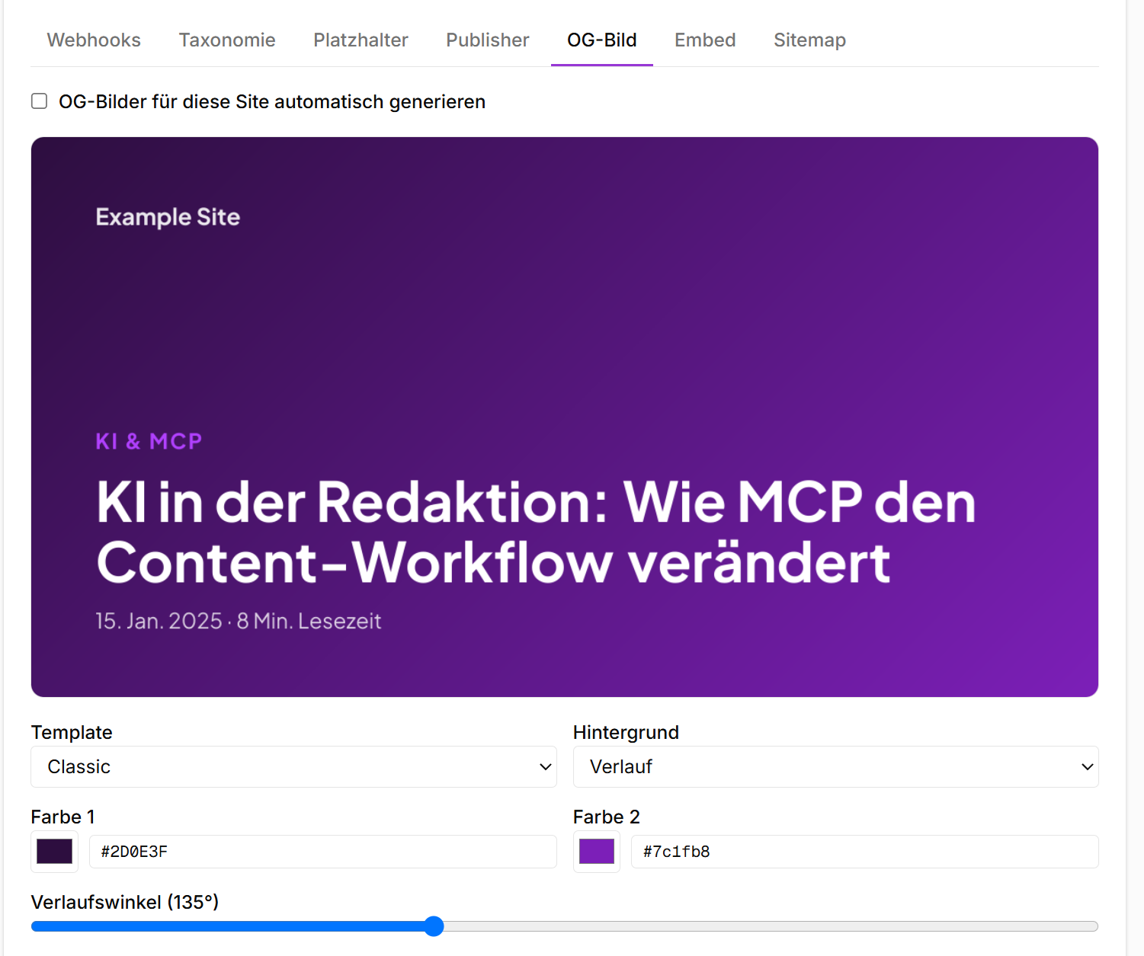This screenshot has height=956, width=1144.
Task: Click the chevron arrow of Hintergrund select
Action: coord(1088,767)
